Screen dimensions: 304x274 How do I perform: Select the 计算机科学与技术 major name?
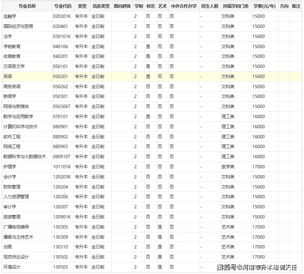20,127
